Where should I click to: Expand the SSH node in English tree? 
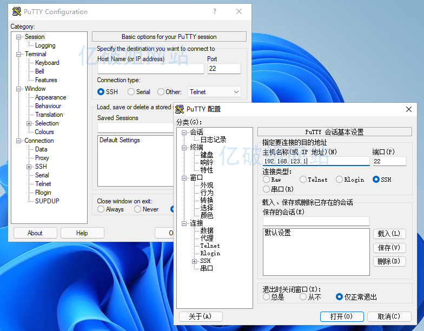(29, 167)
